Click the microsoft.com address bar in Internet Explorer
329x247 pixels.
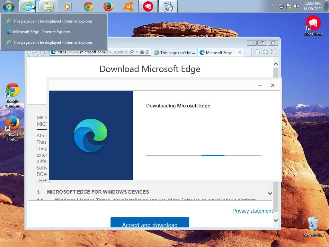92,52
